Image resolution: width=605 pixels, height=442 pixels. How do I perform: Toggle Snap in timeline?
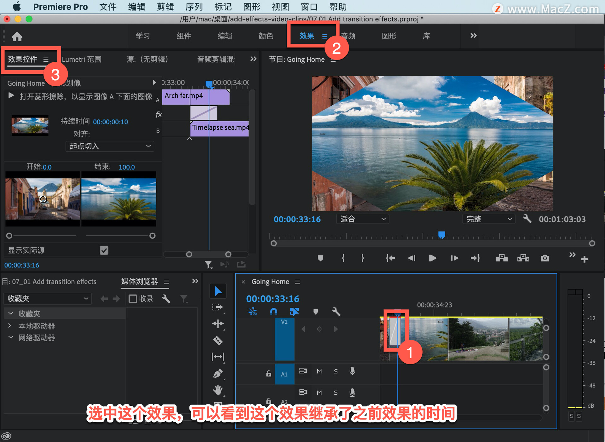(x=274, y=312)
